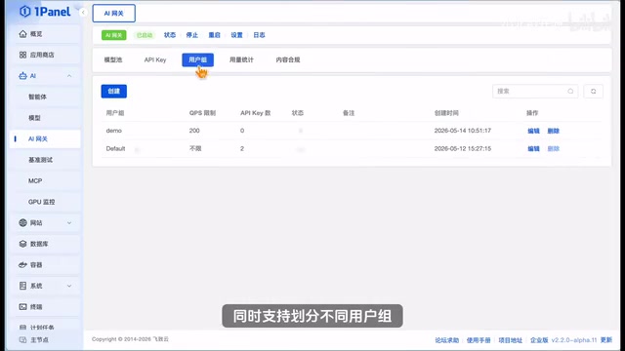Open 终端 via the terminal icon
The width and height of the screenshot is (625, 351).
[22, 307]
